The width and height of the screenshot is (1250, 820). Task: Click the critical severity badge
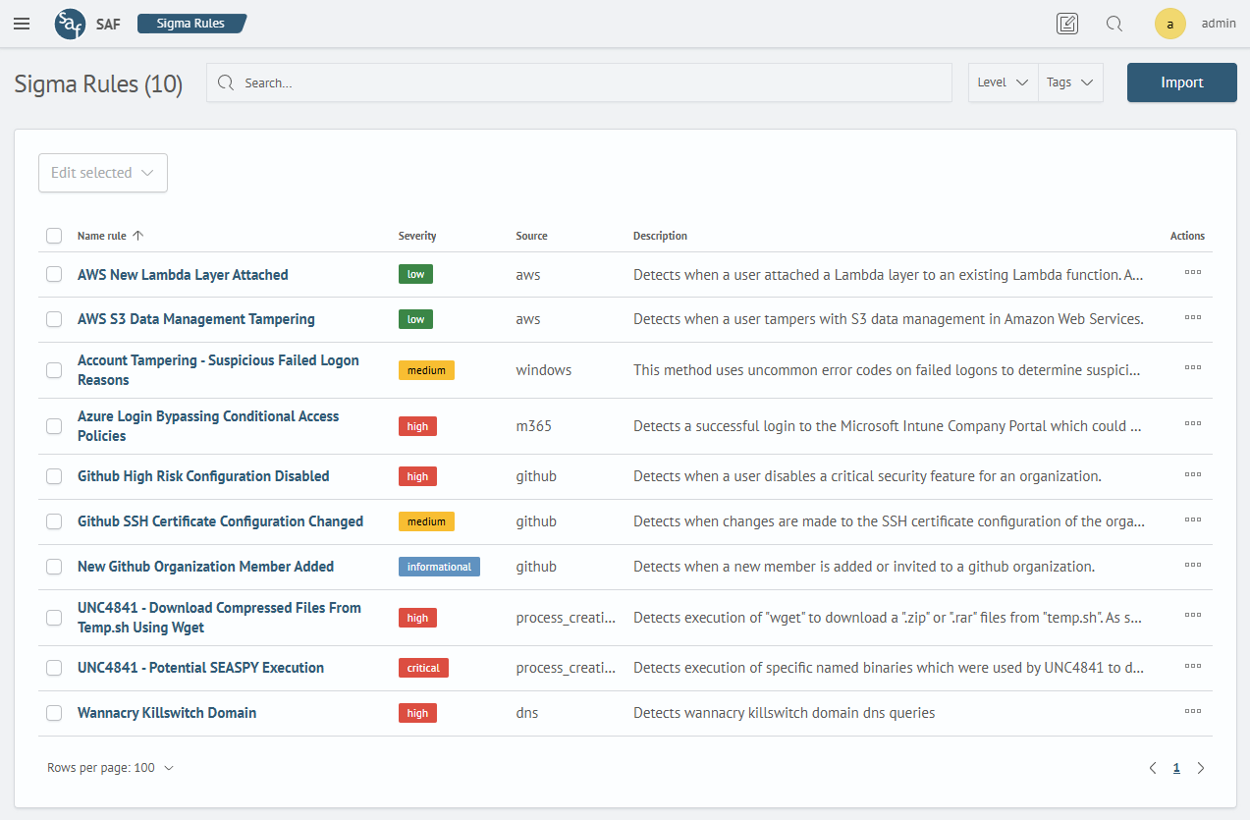pyautogui.click(x=423, y=668)
